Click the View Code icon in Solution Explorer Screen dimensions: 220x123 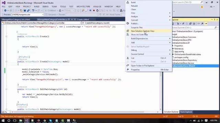(x=199, y=24)
